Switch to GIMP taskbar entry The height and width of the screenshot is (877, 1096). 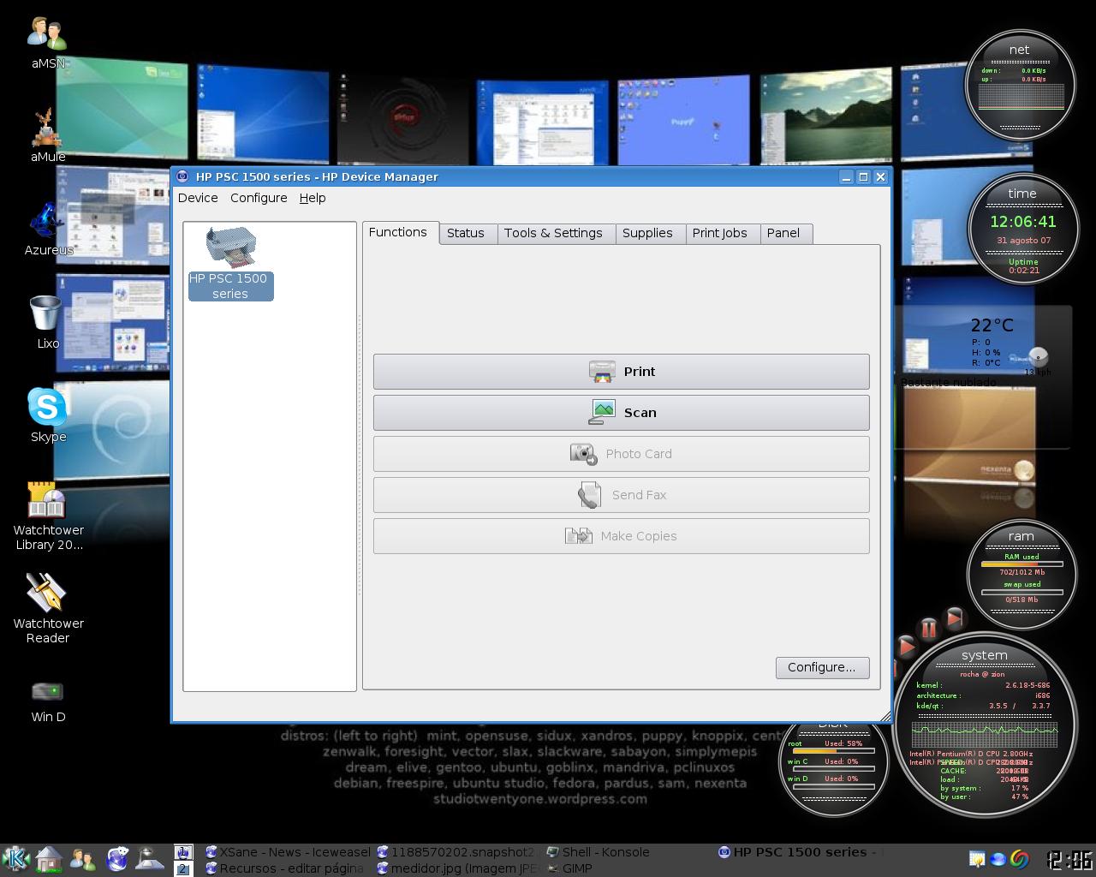[628, 868]
